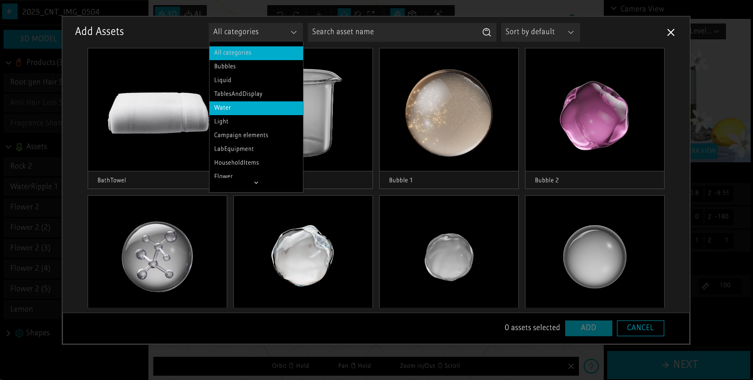
Task: Choose Campaign elements category
Action: click(x=256, y=135)
